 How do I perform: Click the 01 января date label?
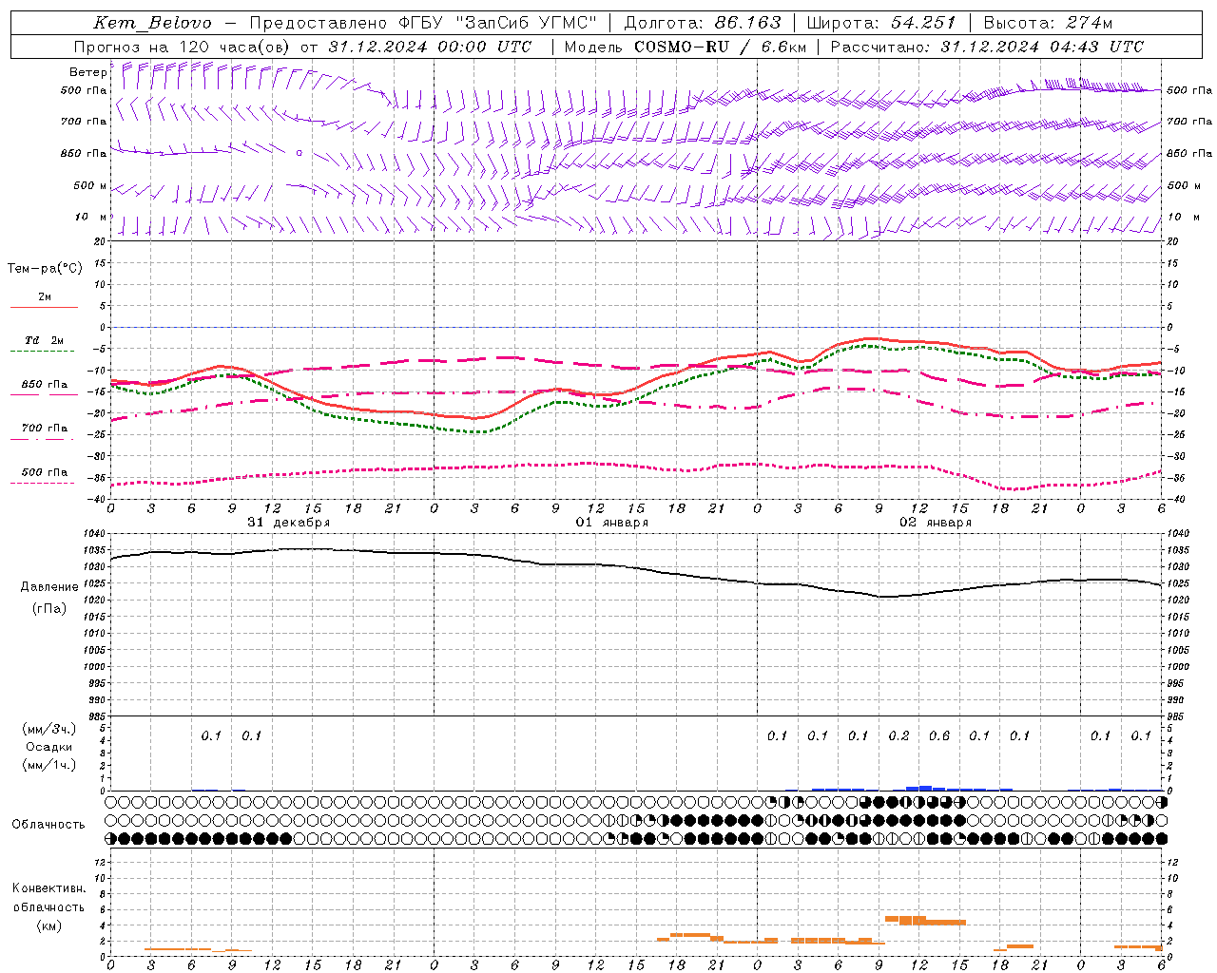(611, 523)
